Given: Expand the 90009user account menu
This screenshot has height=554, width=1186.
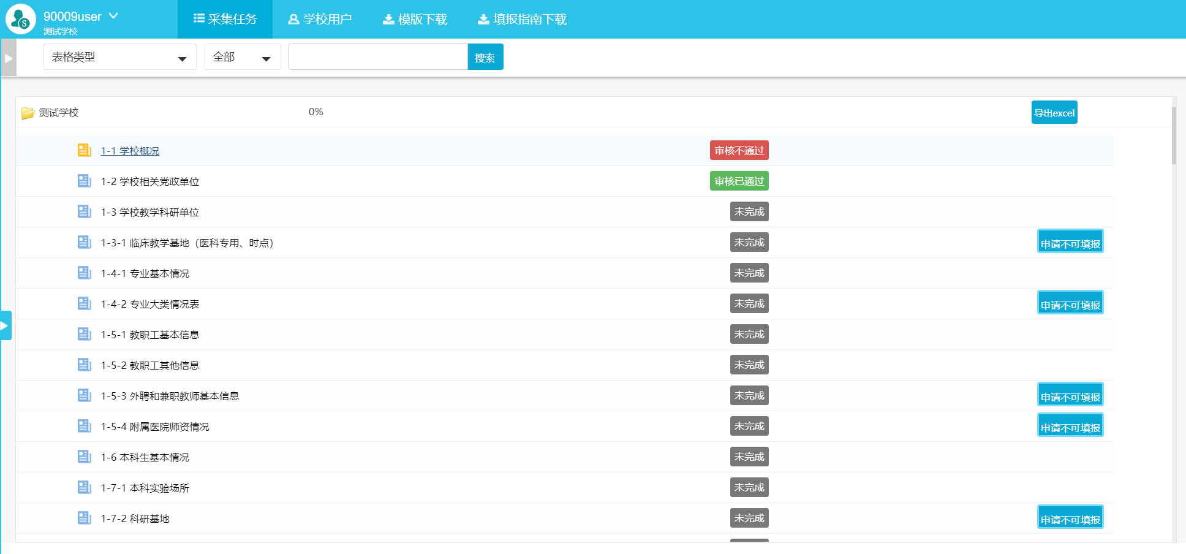Looking at the screenshot, I should tap(113, 16).
